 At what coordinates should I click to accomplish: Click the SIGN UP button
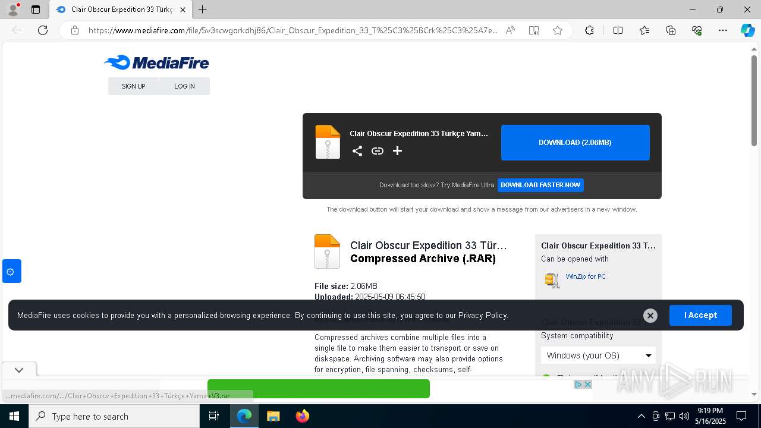click(x=133, y=86)
